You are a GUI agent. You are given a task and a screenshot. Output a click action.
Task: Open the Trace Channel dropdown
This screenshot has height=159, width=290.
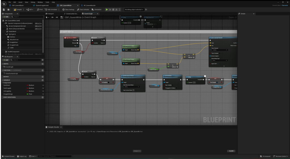click(x=220, y=50)
